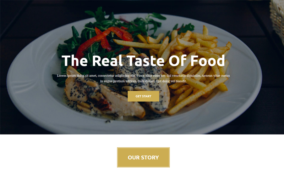This screenshot has height=177, width=284.
Task: Click the white space right of OUR STORY
Action: pos(227,157)
